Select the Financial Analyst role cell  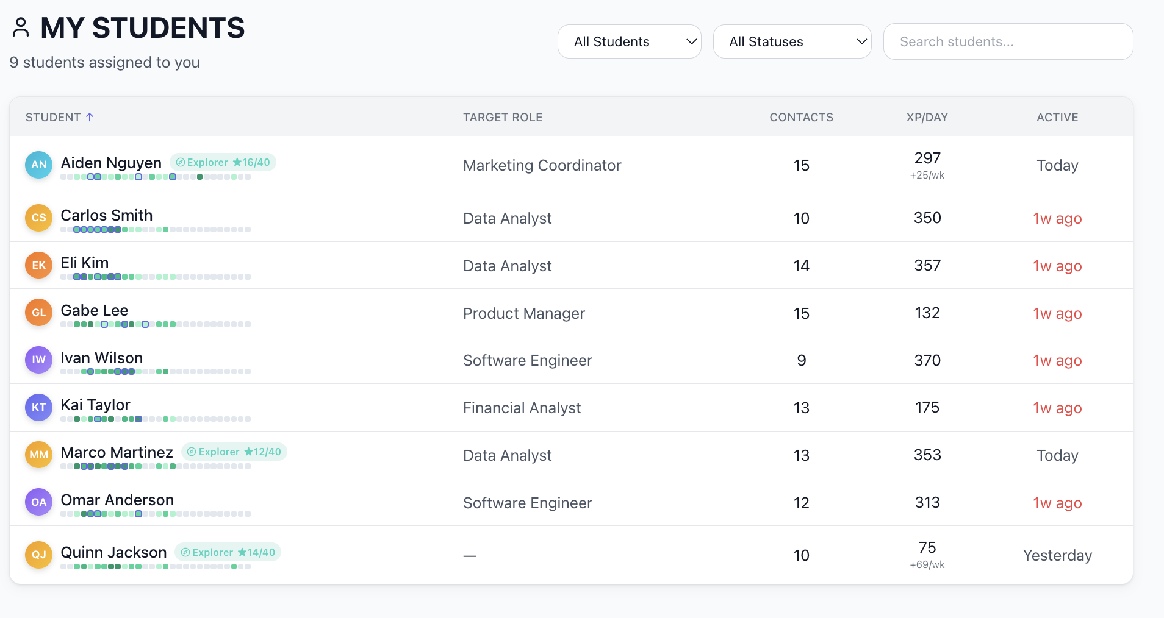click(x=522, y=408)
